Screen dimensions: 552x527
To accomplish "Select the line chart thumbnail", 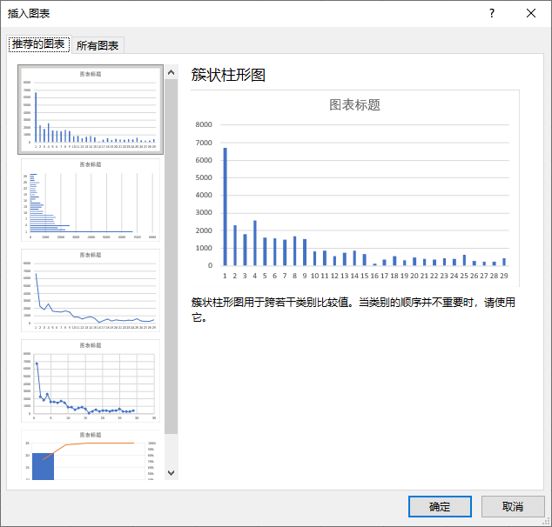I will point(91,291).
